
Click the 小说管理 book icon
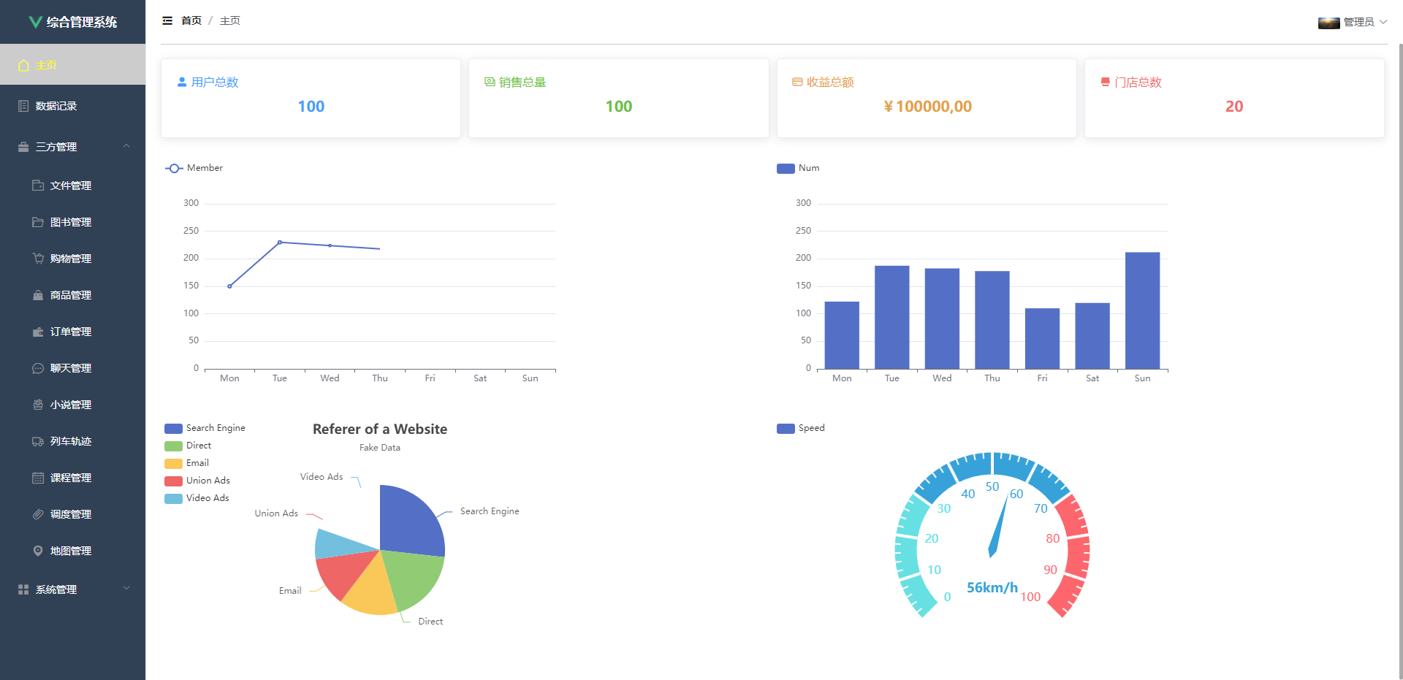point(38,405)
